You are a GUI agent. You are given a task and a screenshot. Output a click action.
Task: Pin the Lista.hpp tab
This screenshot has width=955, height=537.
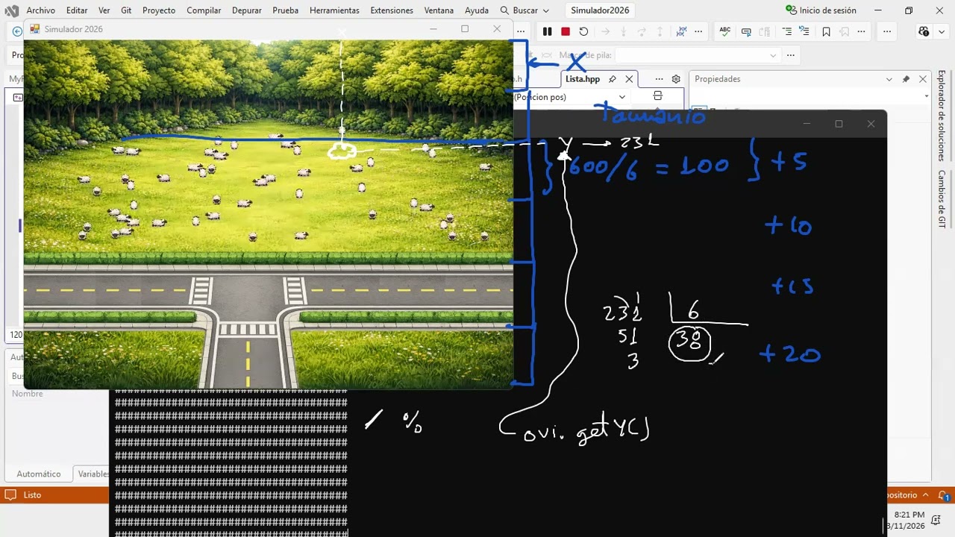[x=613, y=79]
